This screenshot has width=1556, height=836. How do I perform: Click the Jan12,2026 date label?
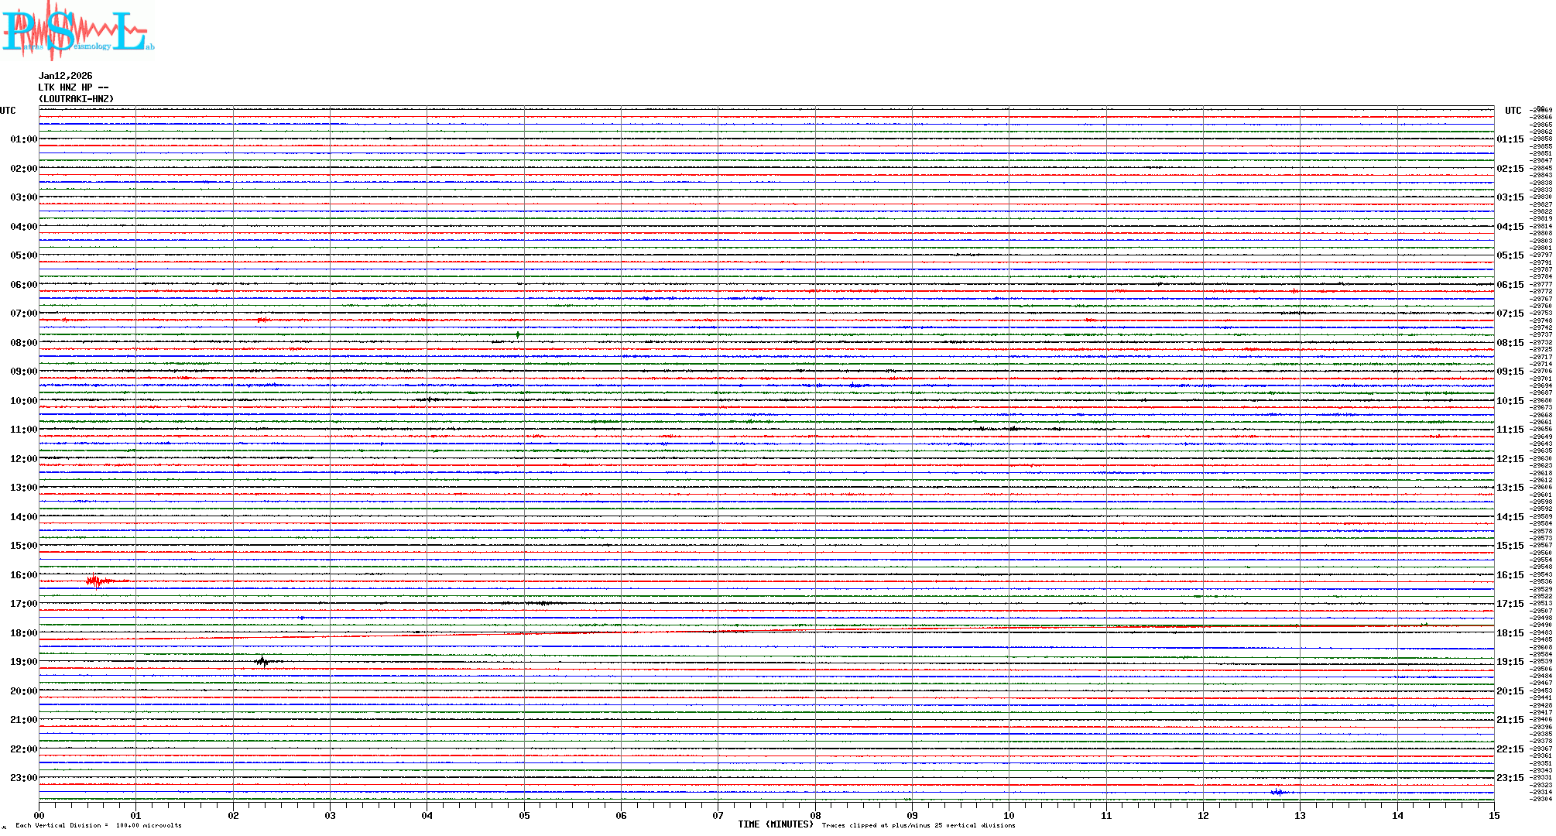(x=65, y=76)
